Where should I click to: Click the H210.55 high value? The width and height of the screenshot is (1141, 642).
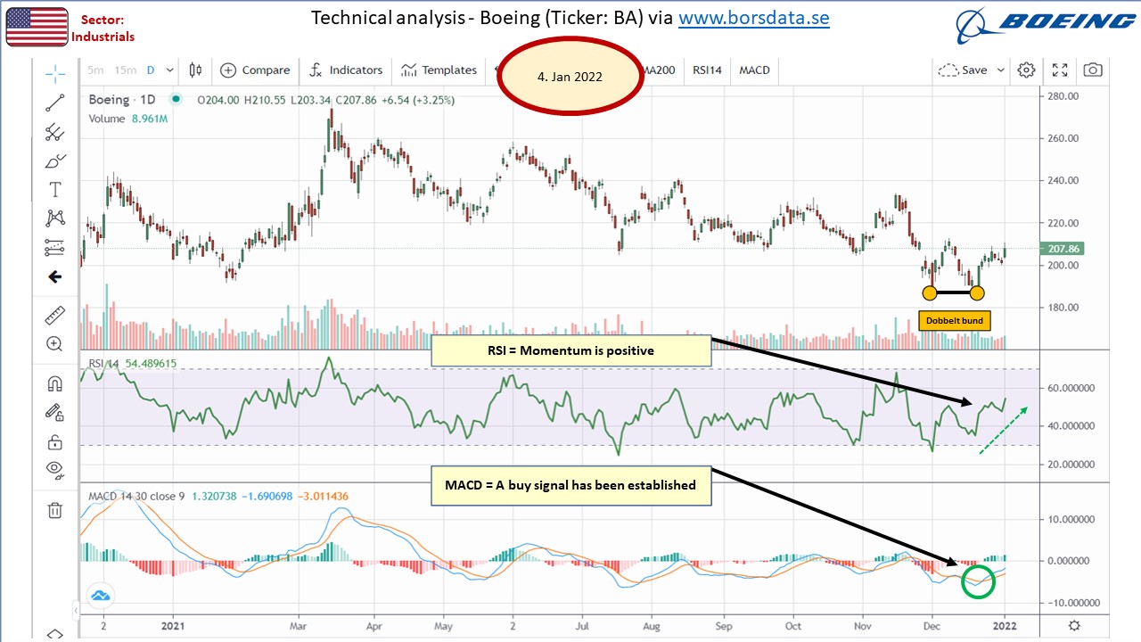[265, 100]
